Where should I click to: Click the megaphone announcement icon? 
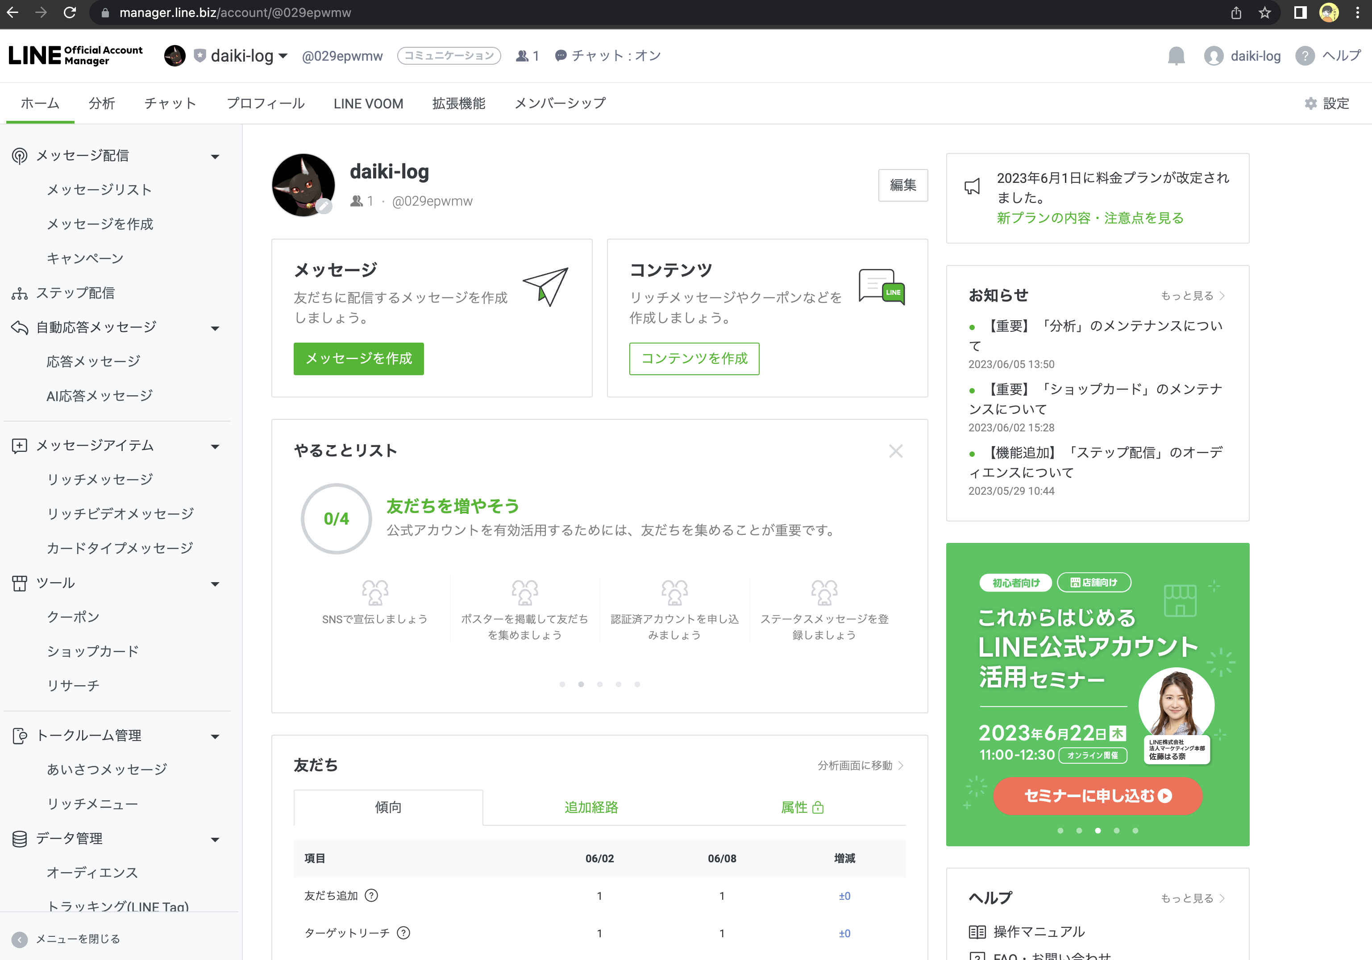click(972, 186)
